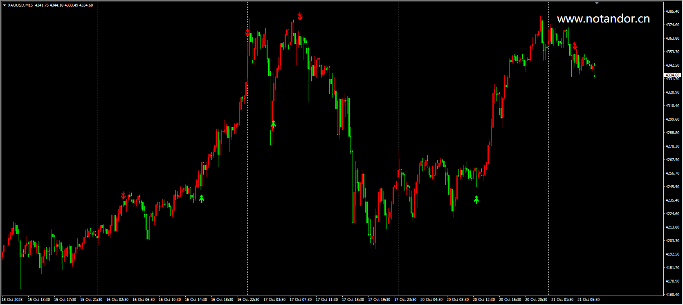The width and height of the screenshot is (683, 305).
Task: Click the 4181.70 price axis label
Action: (673, 268)
